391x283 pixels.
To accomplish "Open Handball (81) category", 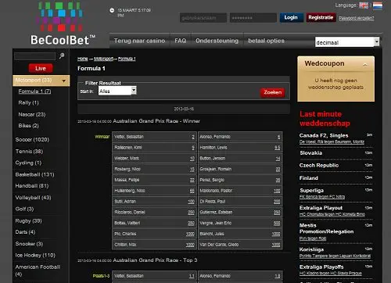I will [x=32, y=186].
